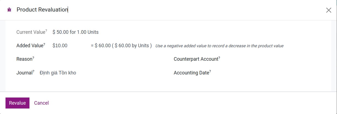Click the Journal help question mark
Image resolution: width=337 pixels, height=114 pixels.
click(34, 71)
